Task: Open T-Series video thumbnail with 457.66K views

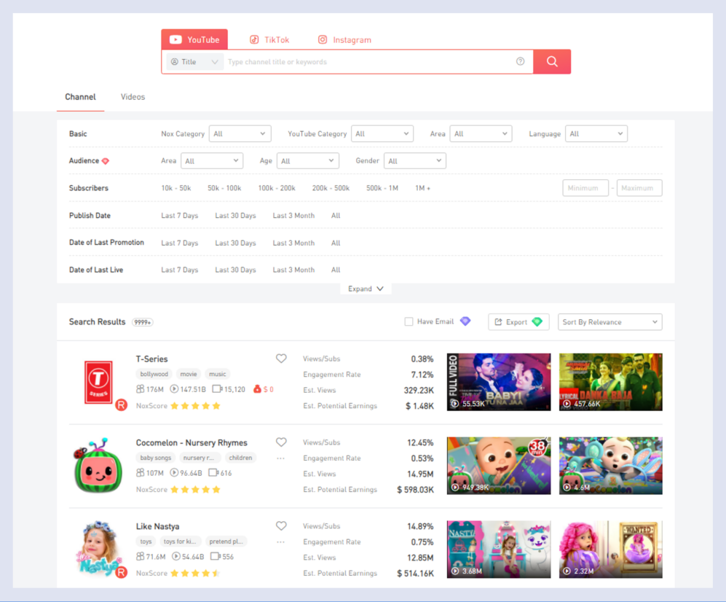Action: [611, 382]
